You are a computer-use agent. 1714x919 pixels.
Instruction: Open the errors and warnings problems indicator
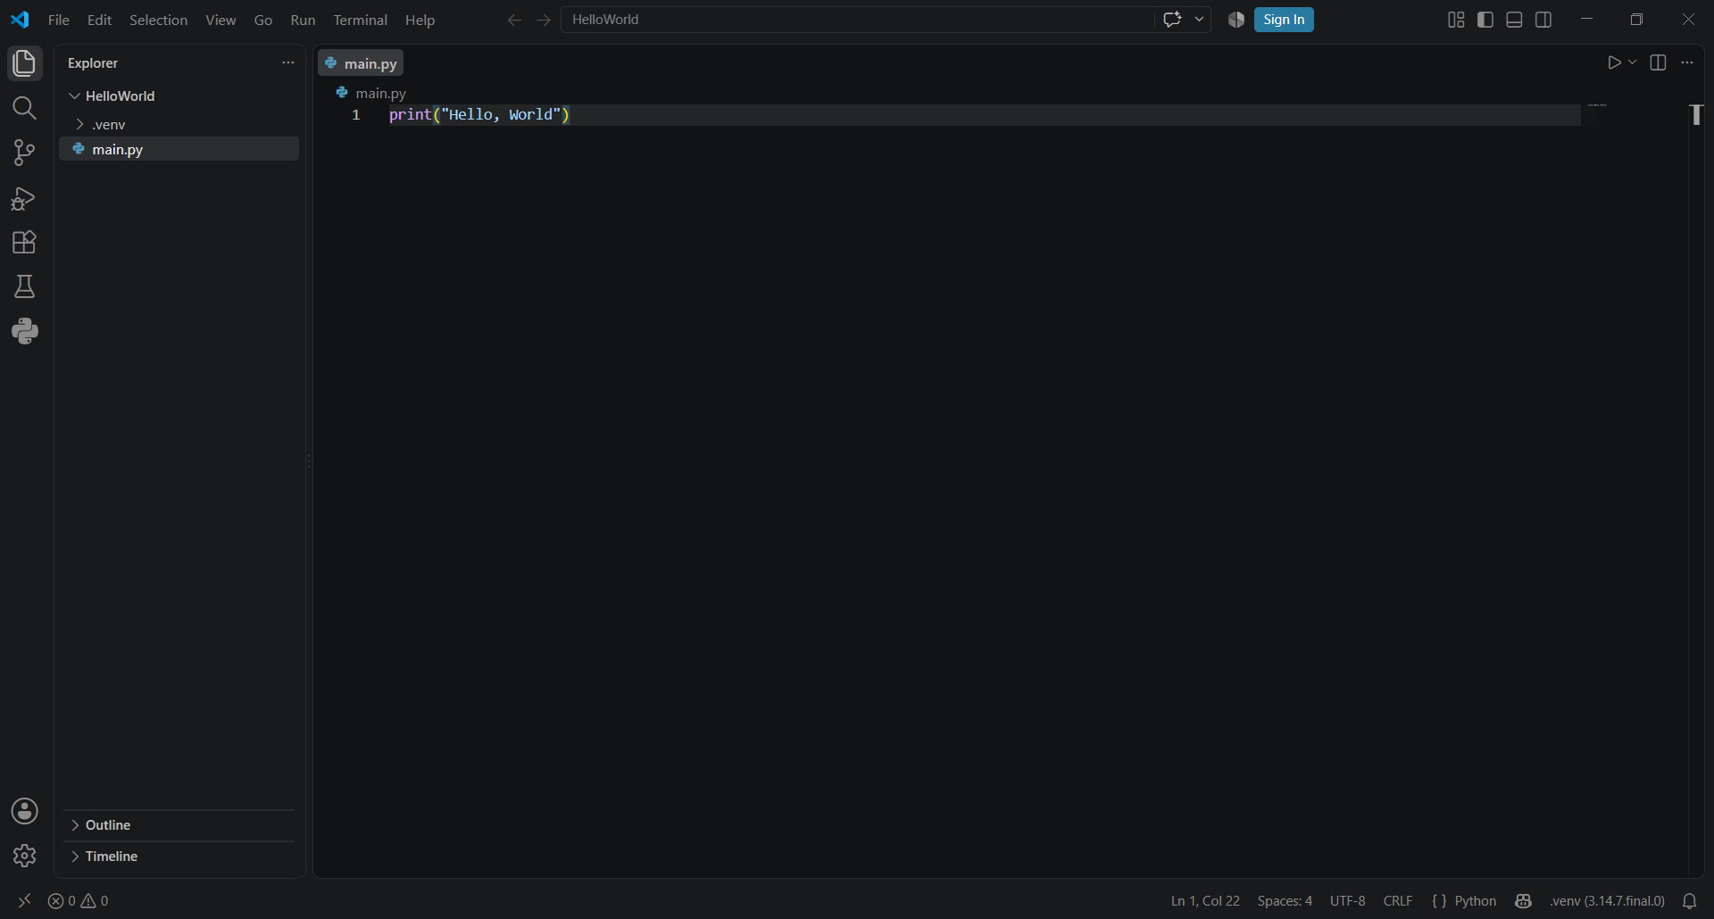pyautogui.click(x=79, y=901)
